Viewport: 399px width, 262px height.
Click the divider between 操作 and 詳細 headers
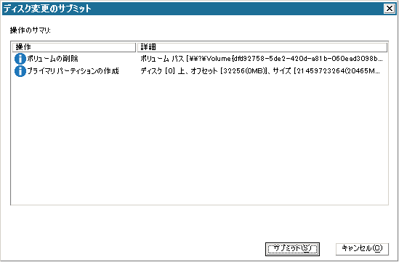pos(137,47)
